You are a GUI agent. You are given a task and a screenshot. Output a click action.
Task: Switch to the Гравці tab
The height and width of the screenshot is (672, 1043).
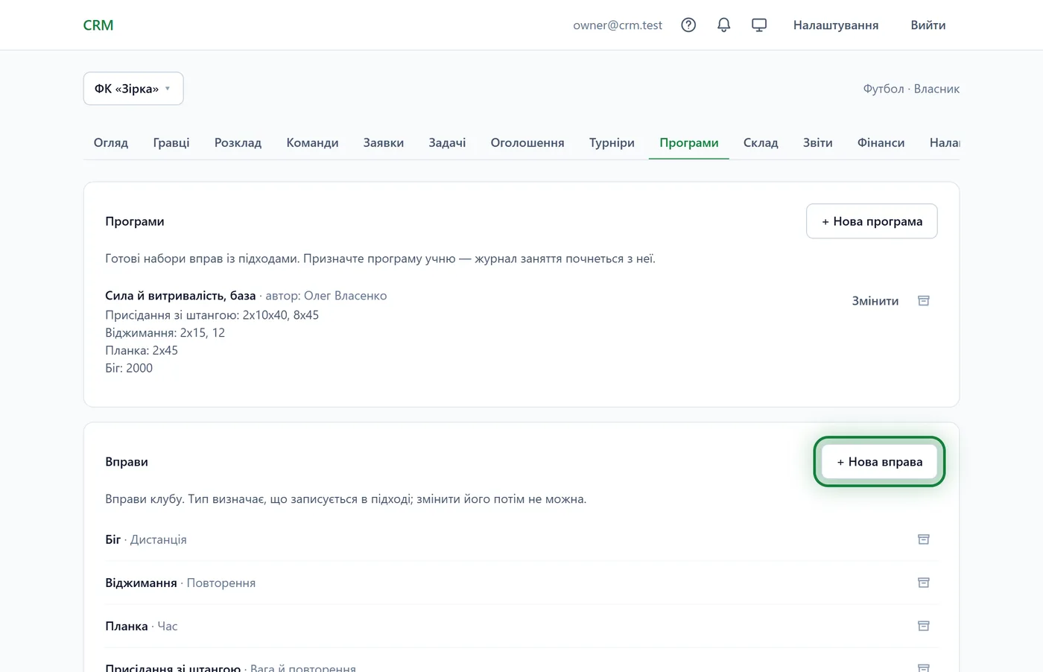(171, 142)
